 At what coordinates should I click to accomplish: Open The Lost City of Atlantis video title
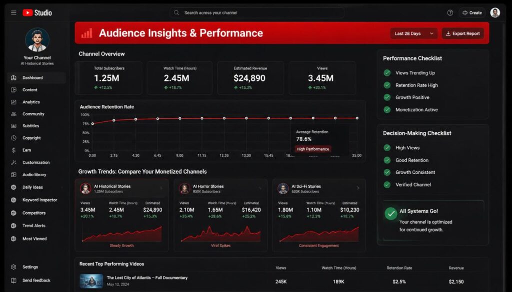147,278
